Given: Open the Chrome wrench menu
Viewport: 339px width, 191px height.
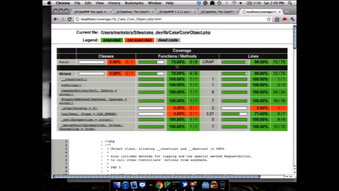Looking at the screenshot, I should 292,19.
